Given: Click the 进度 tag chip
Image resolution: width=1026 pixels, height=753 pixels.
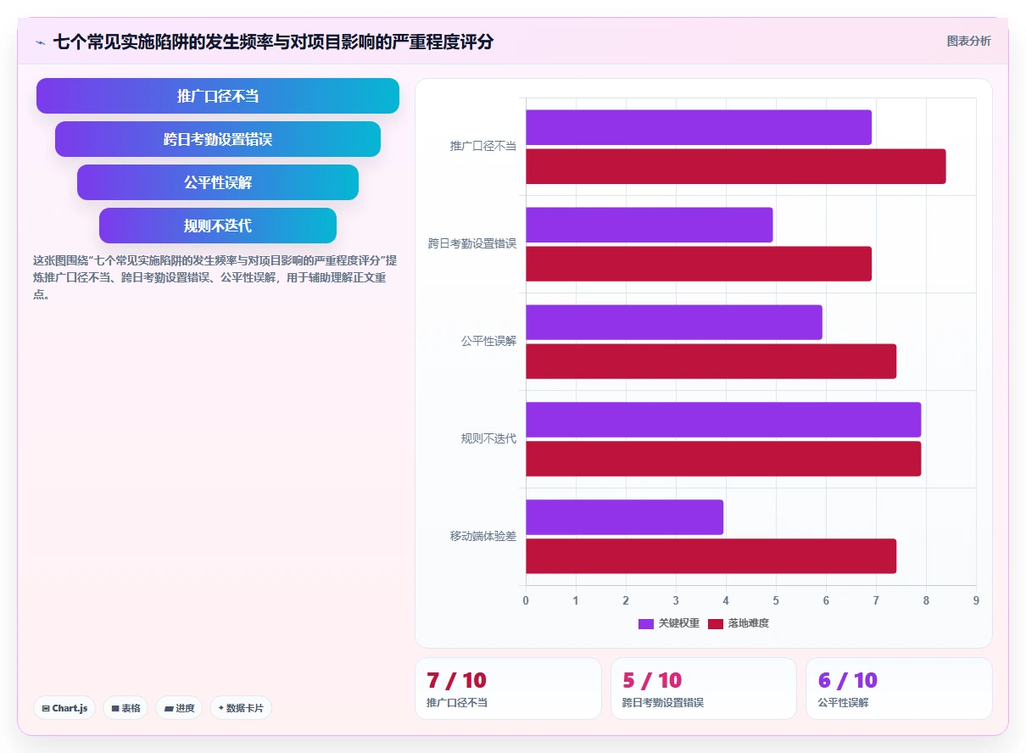Looking at the screenshot, I should pyautogui.click(x=179, y=708).
